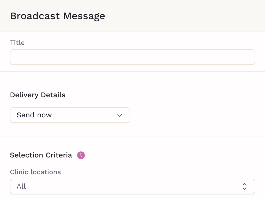
Task: Expand the Clinic locations All selector
Action: coord(132,186)
